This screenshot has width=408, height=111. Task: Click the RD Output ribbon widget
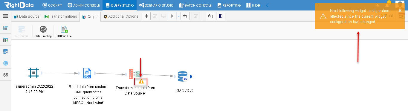(x=22, y=32)
